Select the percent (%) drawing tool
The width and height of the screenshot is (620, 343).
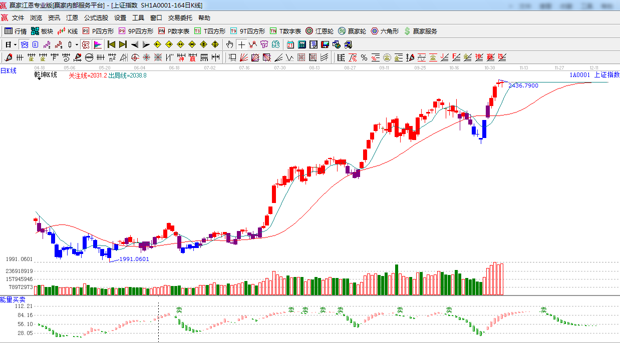point(364,57)
